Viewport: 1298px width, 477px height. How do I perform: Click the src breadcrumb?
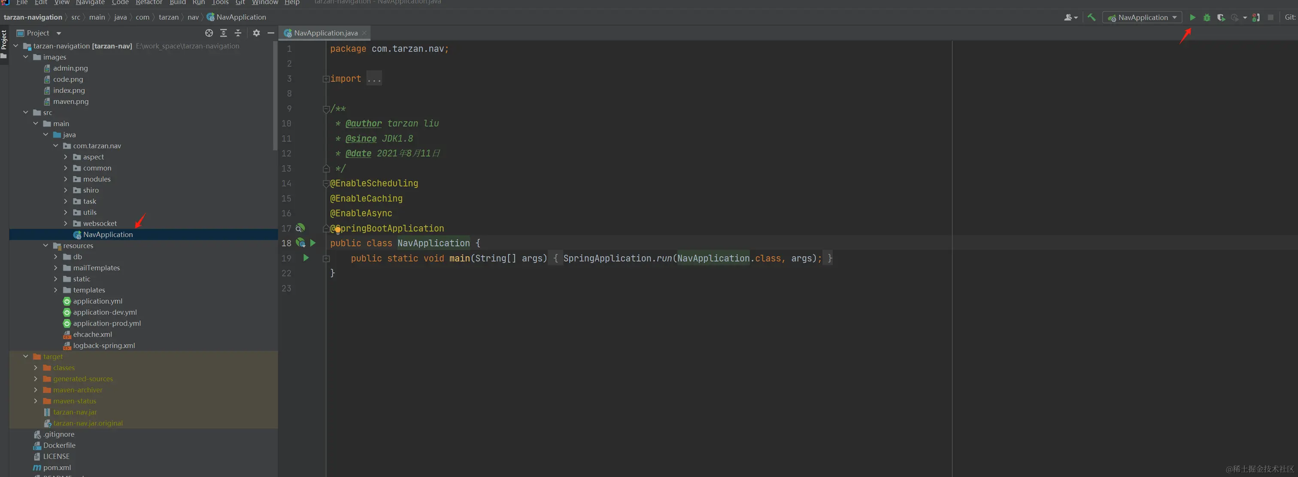pos(76,17)
